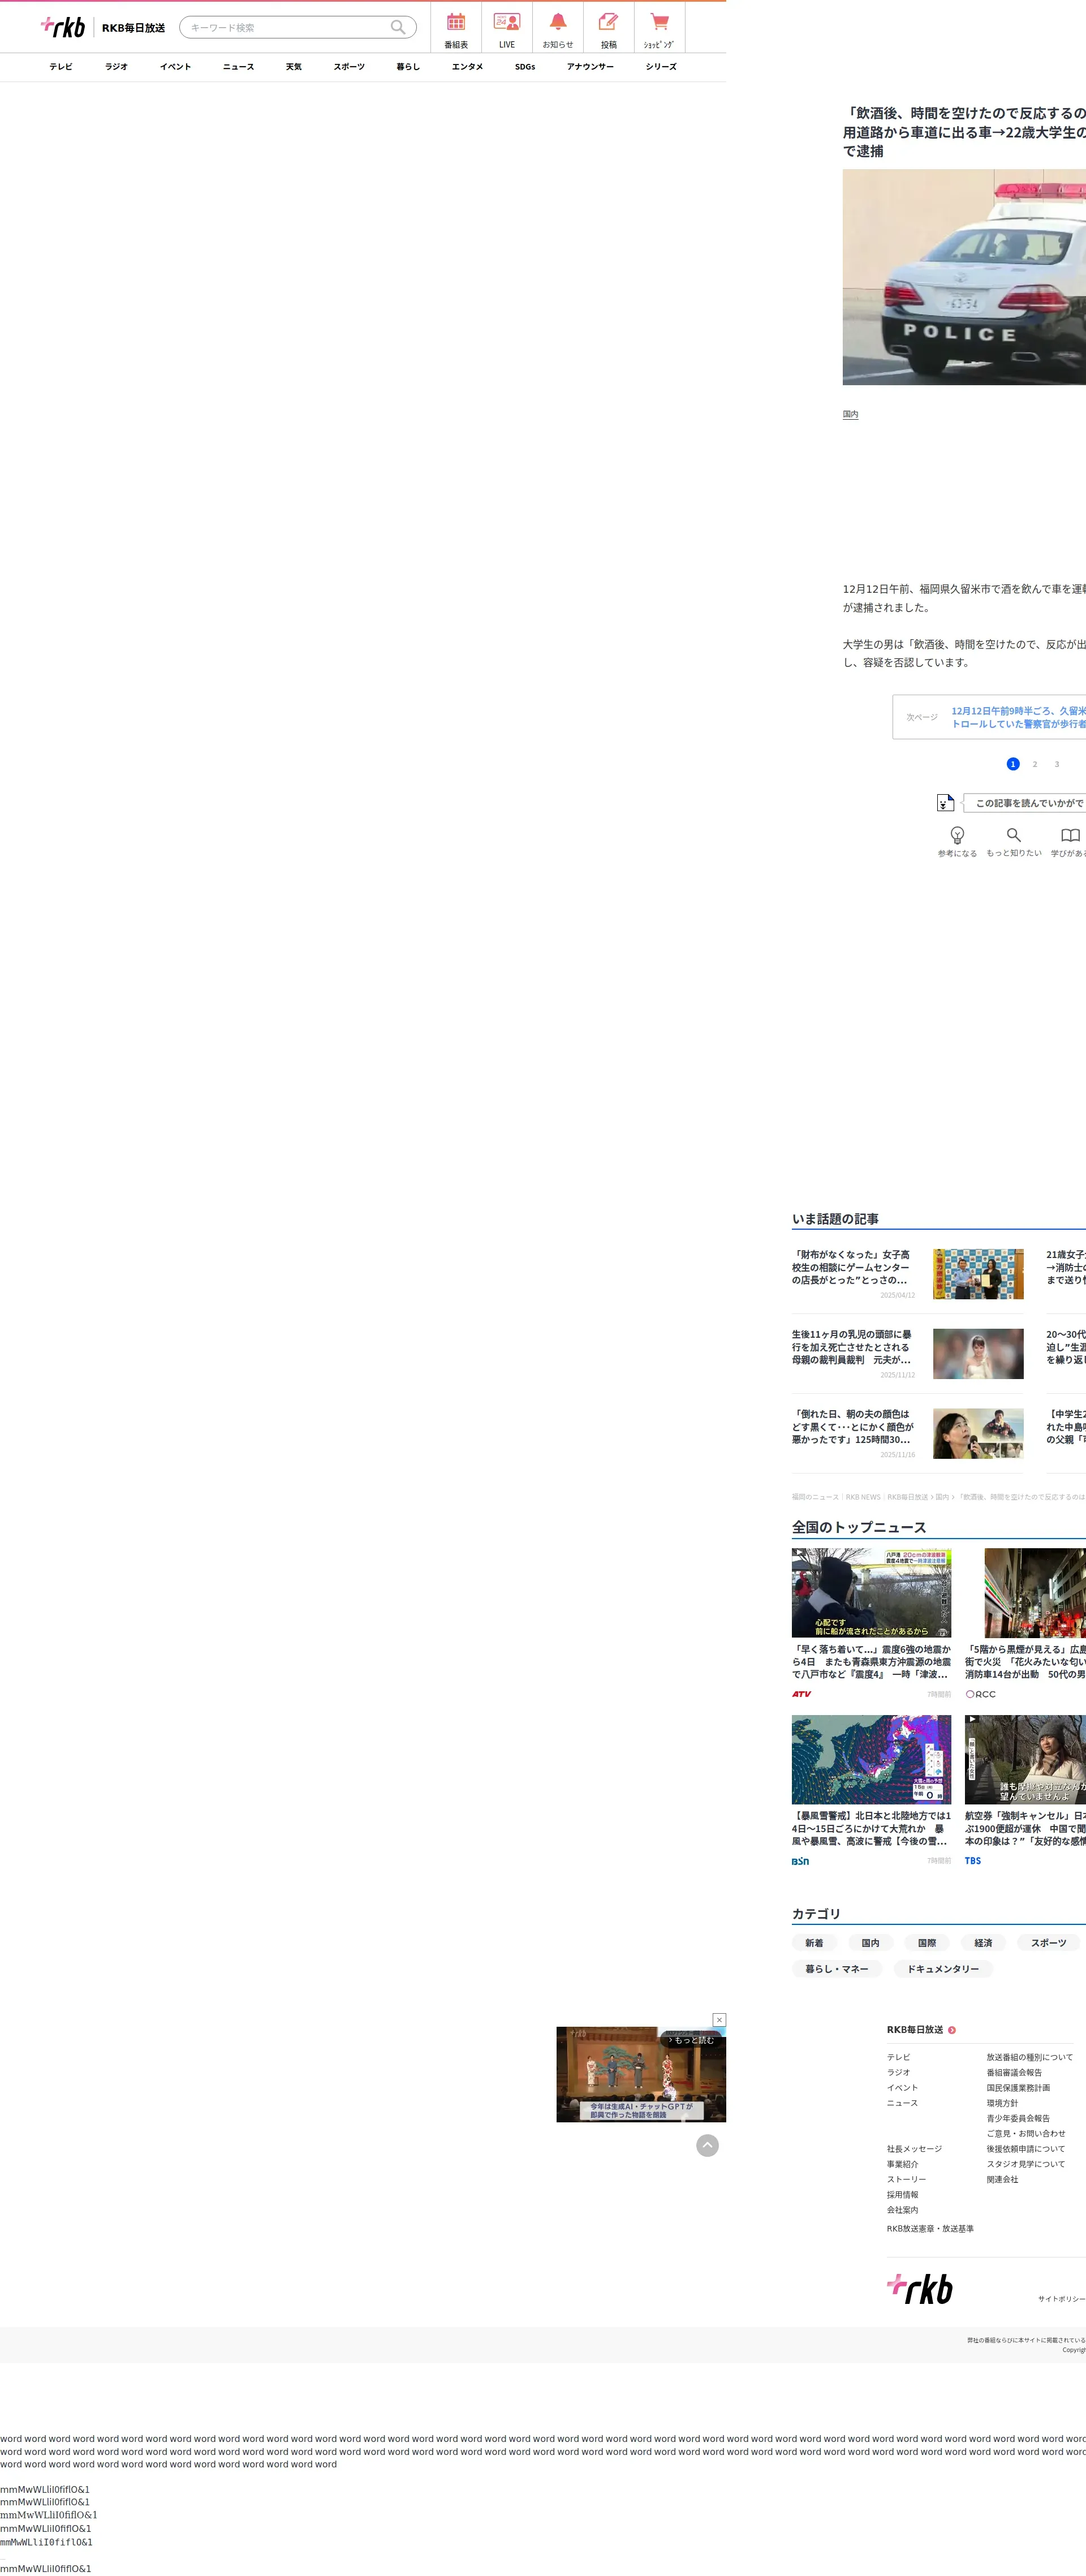The image size is (1086, 2576).
Task: Open the スポーツ navigation item
Action: click(x=349, y=67)
